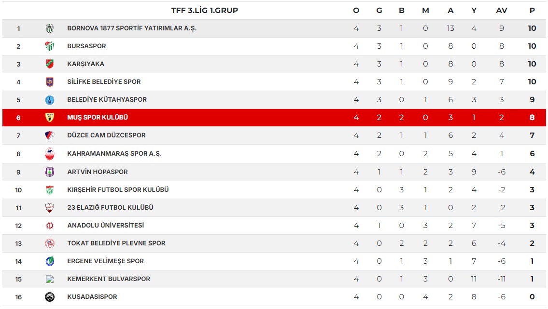This screenshot has width=548, height=309.
Task: Click the broken Kemerkent Bulvarspor image icon
Action: (x=50, y=279)
